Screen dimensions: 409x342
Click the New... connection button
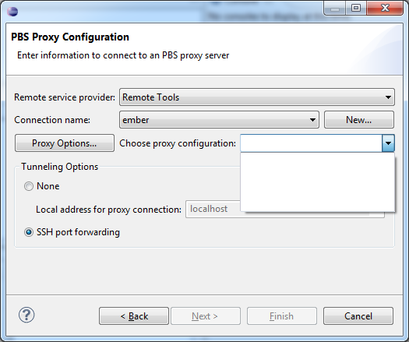[x=358, y=120]
